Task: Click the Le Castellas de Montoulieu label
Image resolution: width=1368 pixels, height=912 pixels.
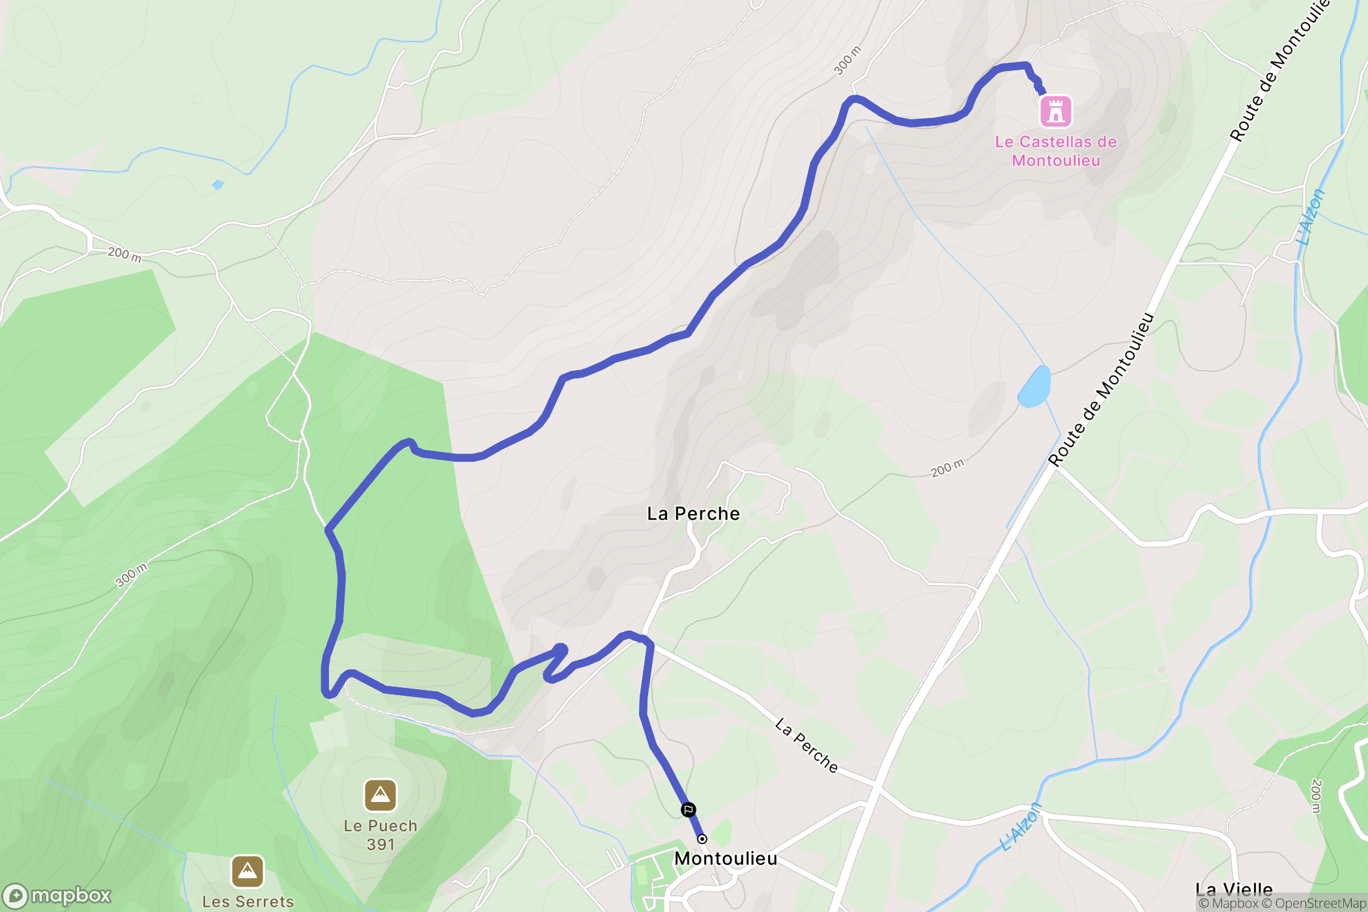Action: [x=1056, y=151]
